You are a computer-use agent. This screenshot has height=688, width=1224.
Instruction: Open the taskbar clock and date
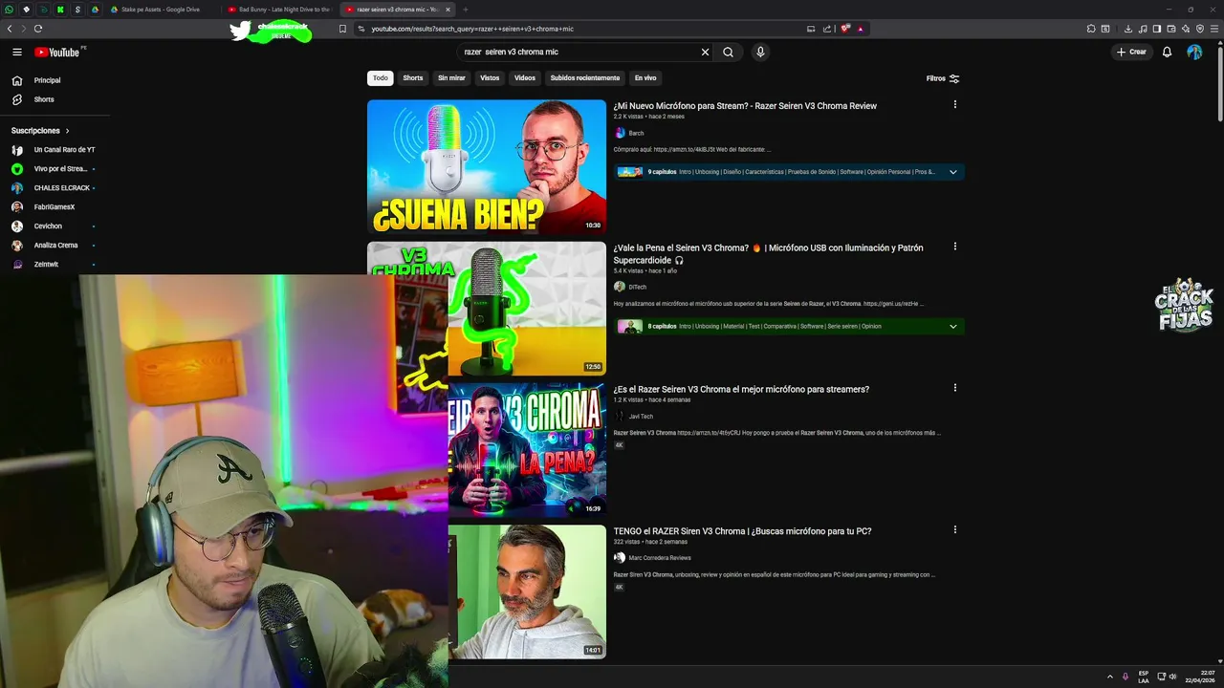tap(1200, 677)
